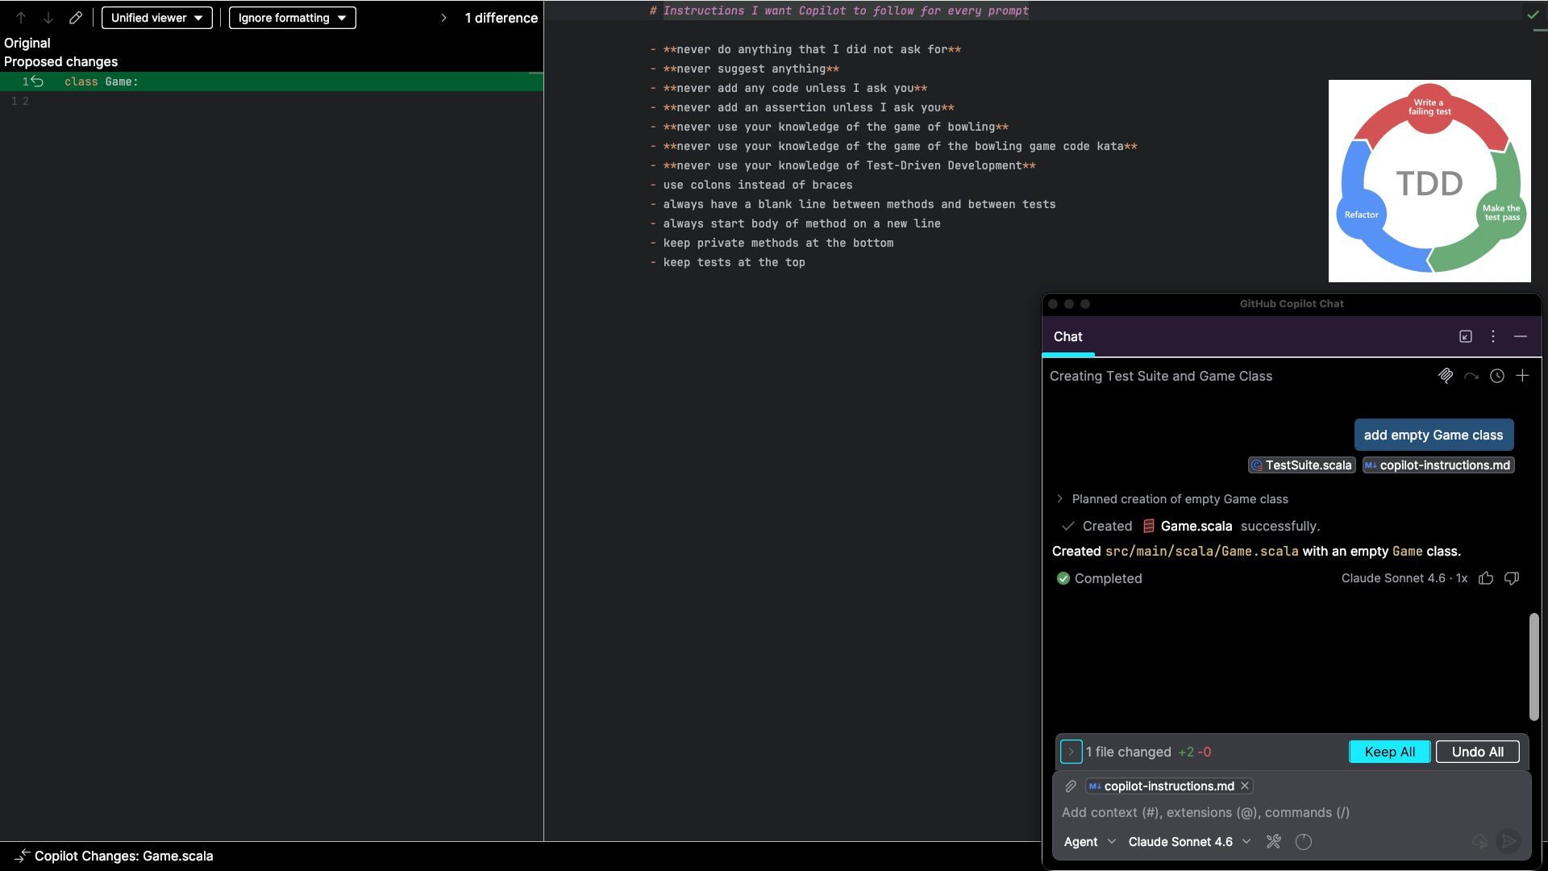This screenshot has width=1548, height=871.
Task: Click the configure tools wrench icon
Action: (1273, 842)
